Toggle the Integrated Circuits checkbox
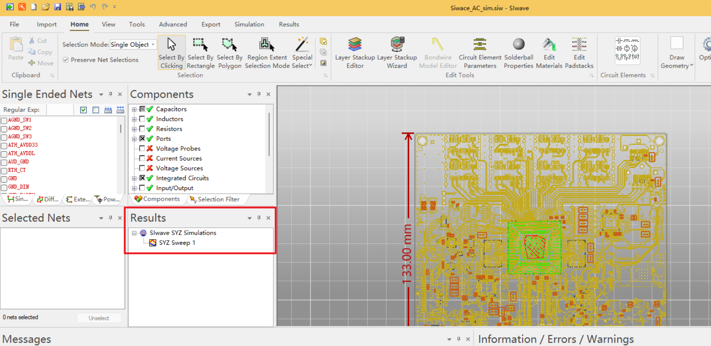This screenshot has width=711, height=346. click(x=142, y=178)
